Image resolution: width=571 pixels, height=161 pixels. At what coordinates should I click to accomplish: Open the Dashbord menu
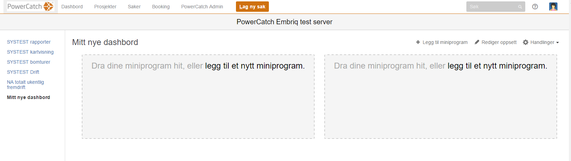coord(72,7)
